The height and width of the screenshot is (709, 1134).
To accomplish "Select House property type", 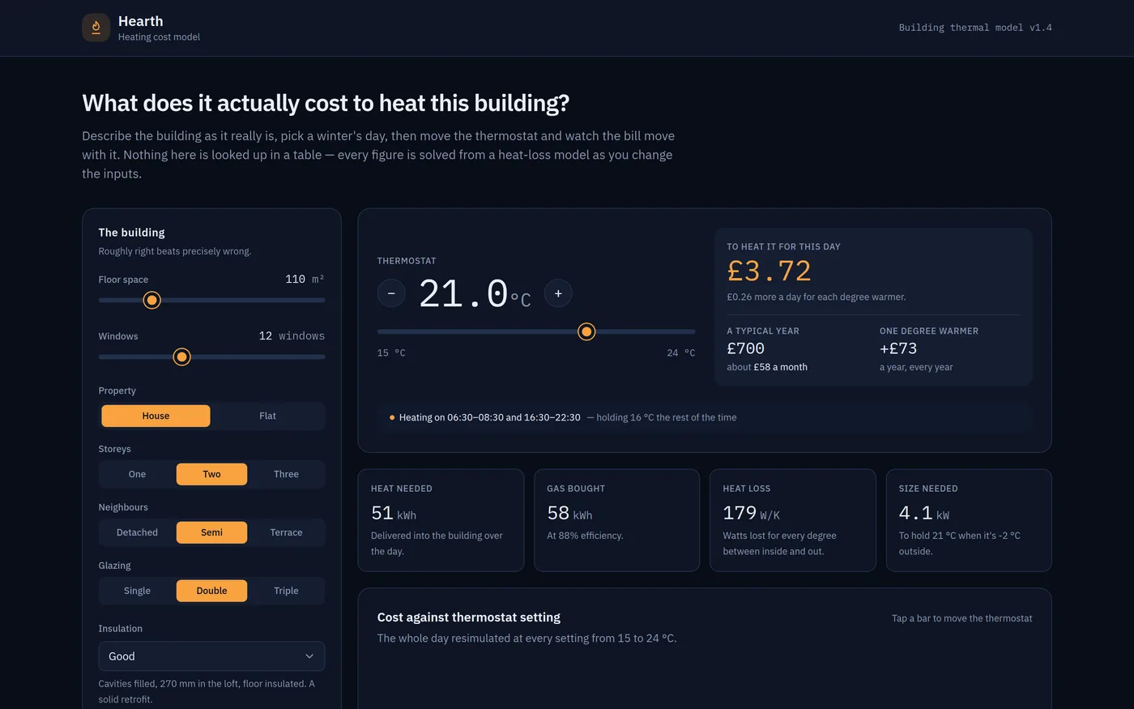I will [156, 416].
